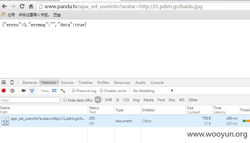Filter requests by Other type

[193, 100]
